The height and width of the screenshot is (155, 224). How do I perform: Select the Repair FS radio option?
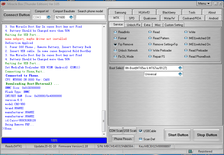click(150, 57)
